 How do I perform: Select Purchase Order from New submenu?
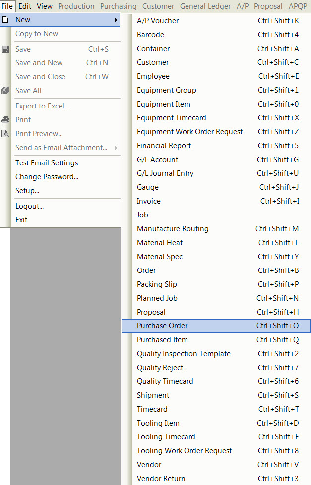tap(162, 326)
